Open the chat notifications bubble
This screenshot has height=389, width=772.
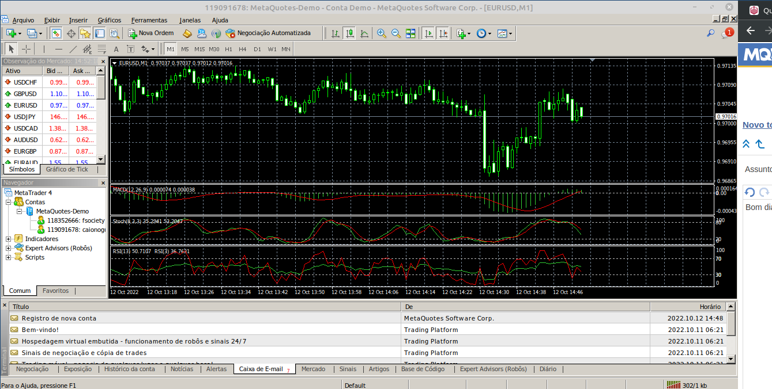tap(727, 33)
